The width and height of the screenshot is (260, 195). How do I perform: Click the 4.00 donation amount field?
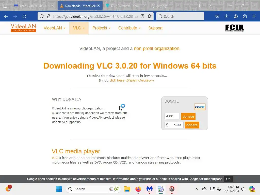click(x=172, y=116)
